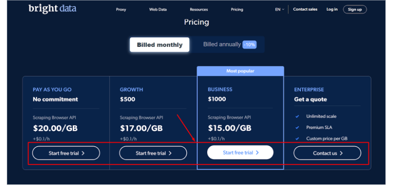Start free trial for Pay As You Go

(66, 153)
